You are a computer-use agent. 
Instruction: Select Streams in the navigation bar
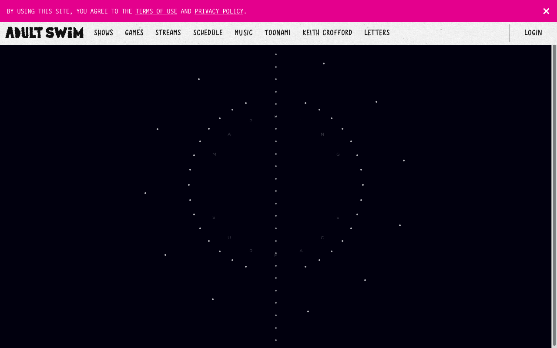(168, 33)
